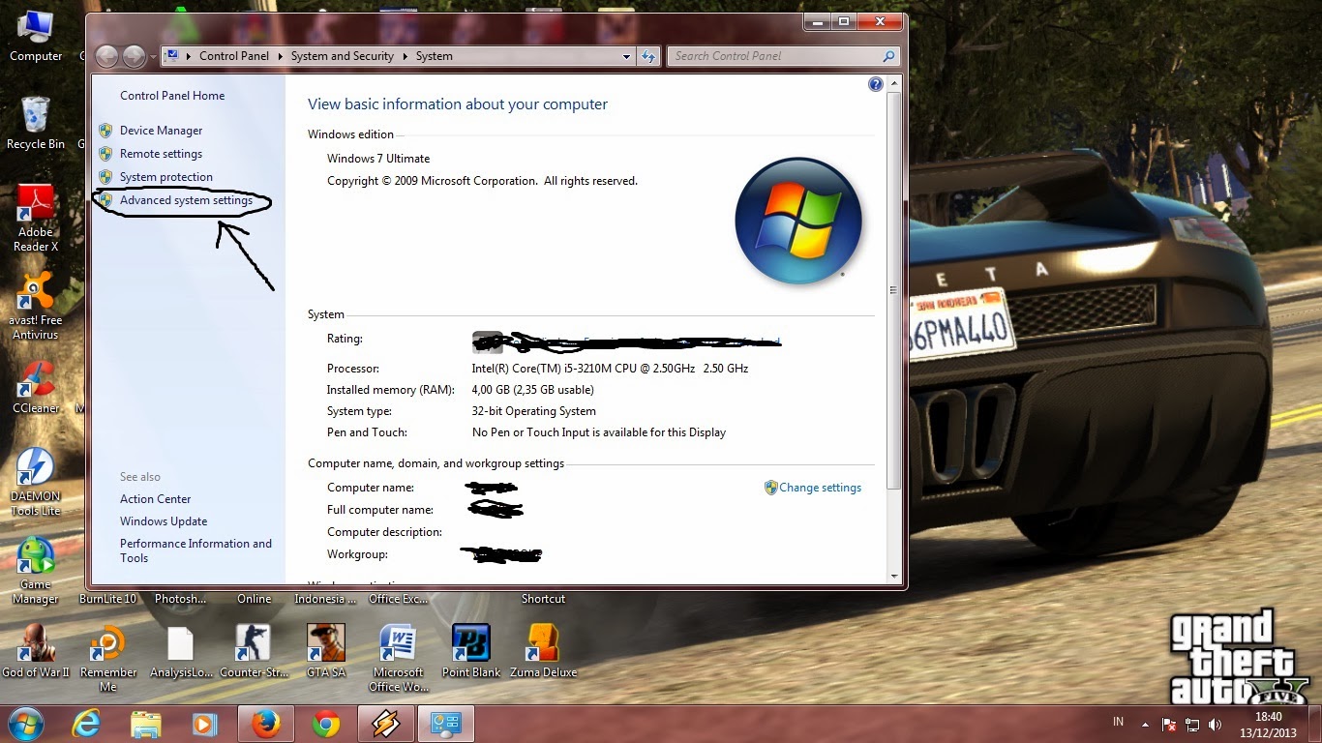This screenshot has width=1322, height=743.
Task: Switch to Winamp on the taskbar
Action: pyautogui.click(x=386, y=724)
